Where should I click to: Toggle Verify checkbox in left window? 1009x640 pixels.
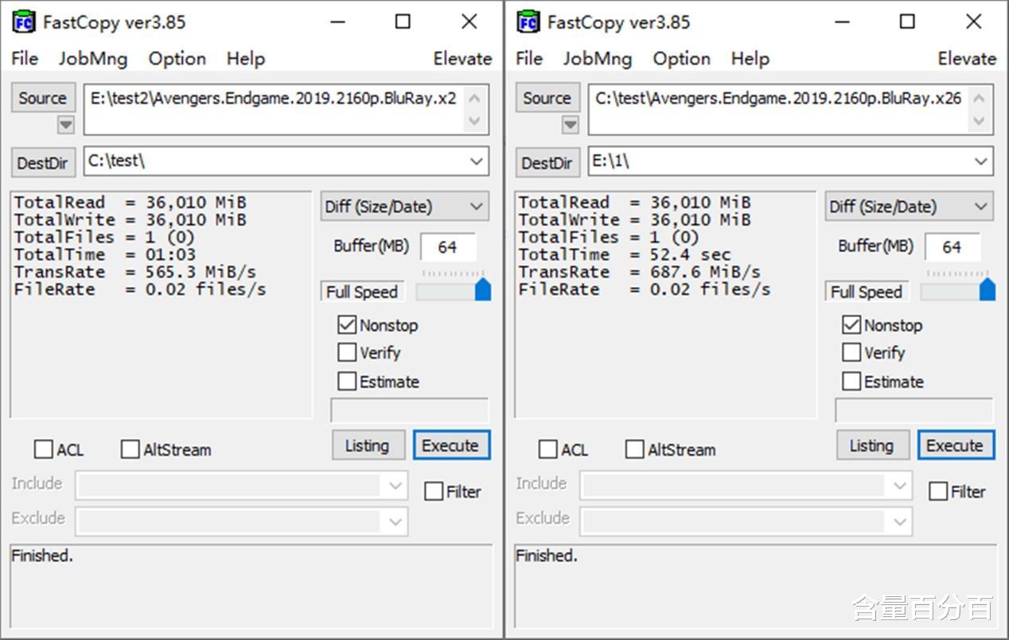pos(347,352)
